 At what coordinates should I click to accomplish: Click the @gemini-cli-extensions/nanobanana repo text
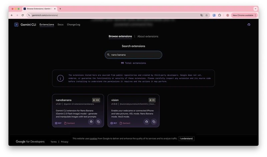(x=79, y=104)
